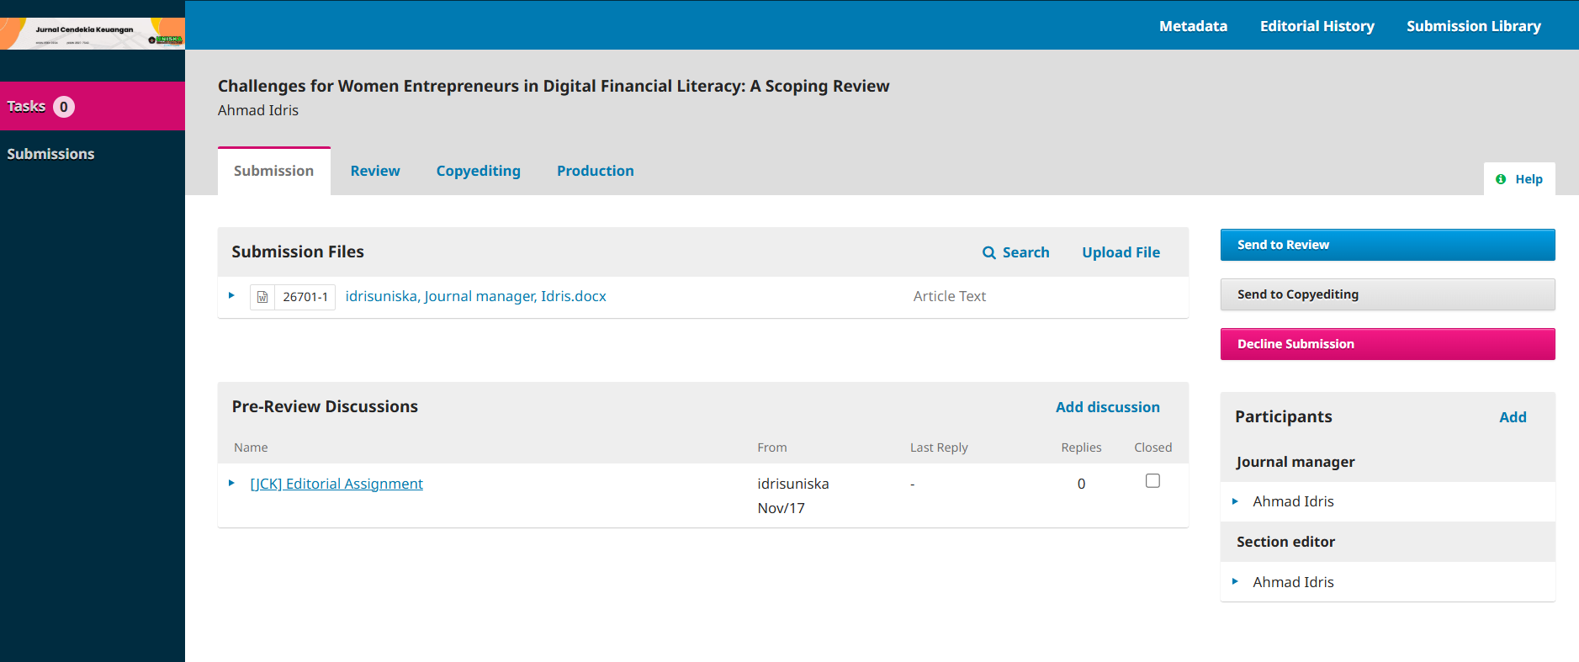The height and width of the screenshot is (662, 1579).
Task: Click the Tasks count badge
Action: 64,107
